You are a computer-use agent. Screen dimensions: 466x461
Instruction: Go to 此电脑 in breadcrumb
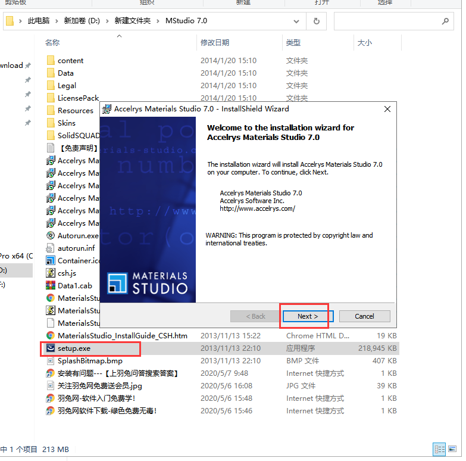point(39,21)
